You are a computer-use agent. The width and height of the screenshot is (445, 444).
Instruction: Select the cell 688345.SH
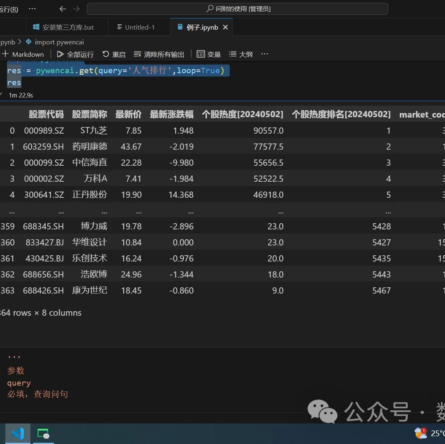[43, 227]
